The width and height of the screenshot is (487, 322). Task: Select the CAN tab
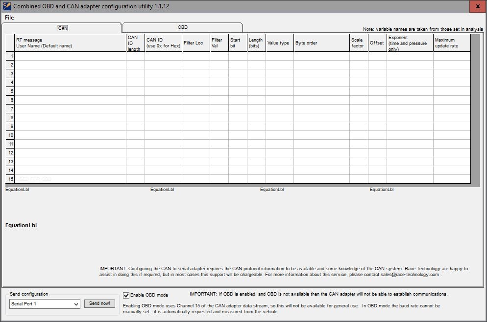tap(63, 28)
